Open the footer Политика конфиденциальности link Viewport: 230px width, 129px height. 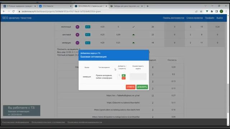click(x=85, y=122)
